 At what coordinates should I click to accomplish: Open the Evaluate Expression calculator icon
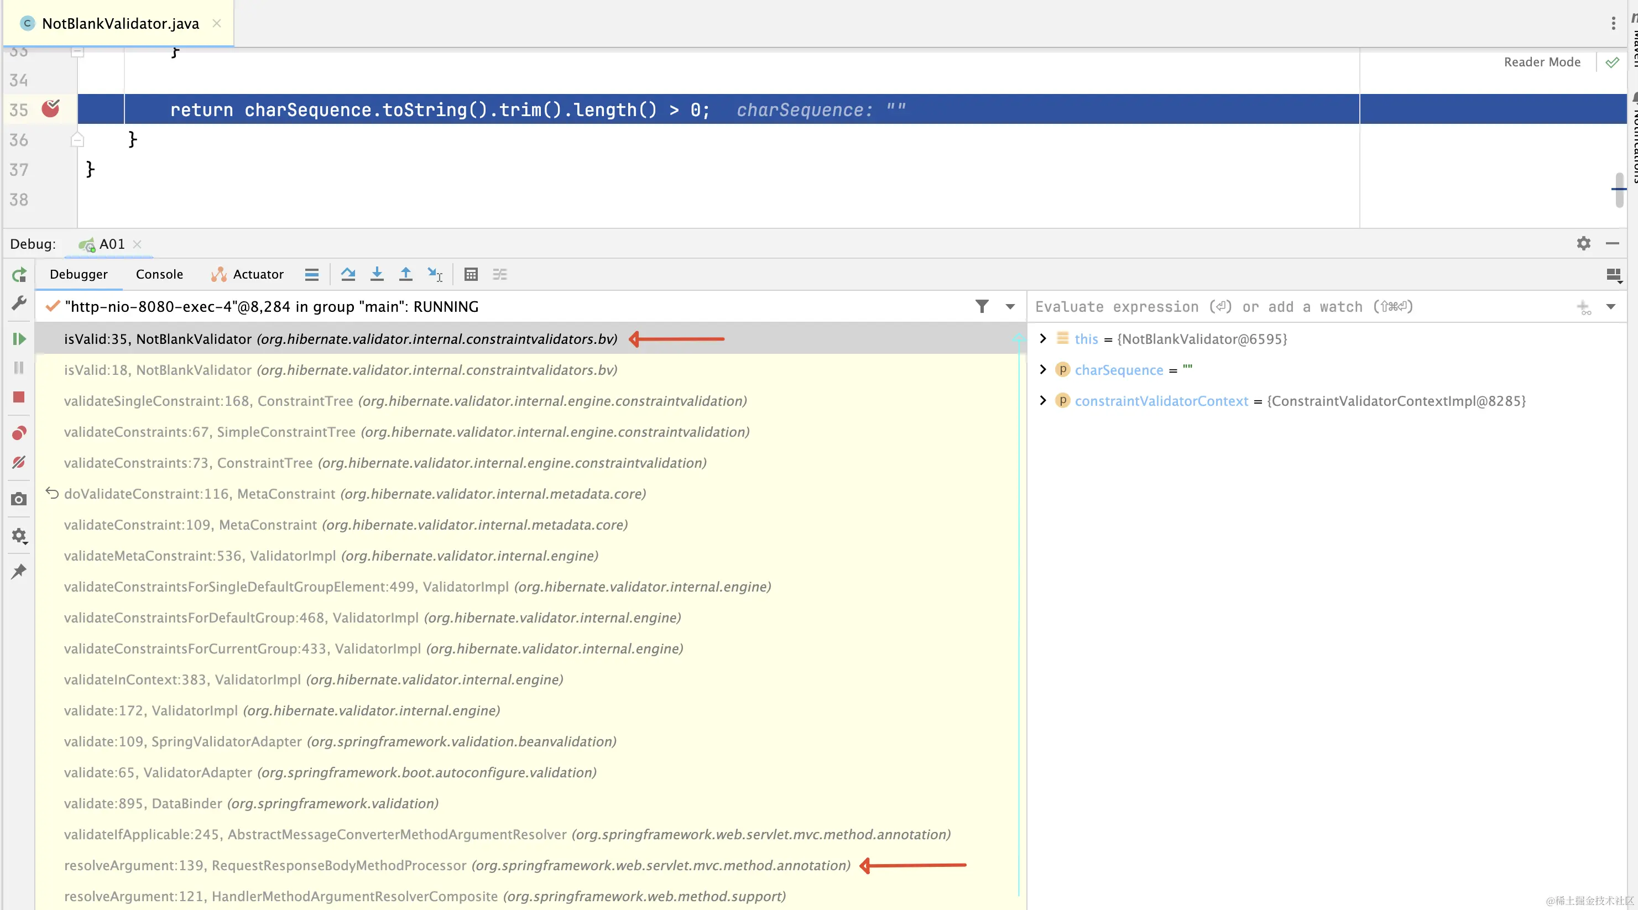point(471,274)
